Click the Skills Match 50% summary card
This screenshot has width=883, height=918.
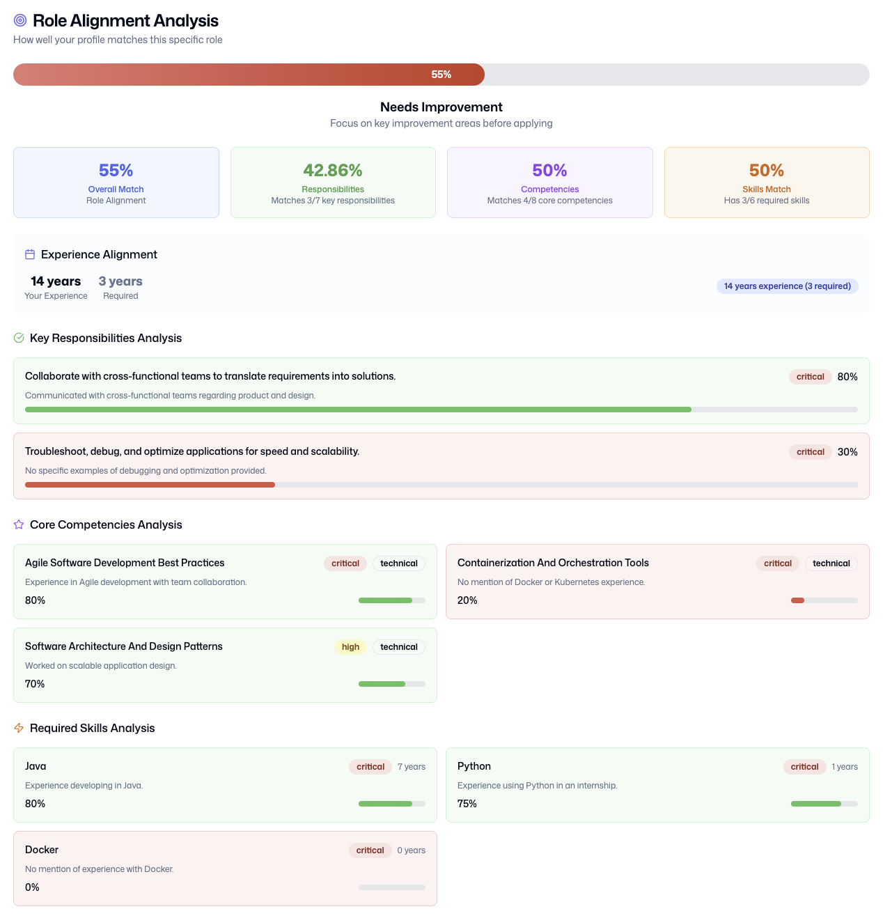(767, 182)
